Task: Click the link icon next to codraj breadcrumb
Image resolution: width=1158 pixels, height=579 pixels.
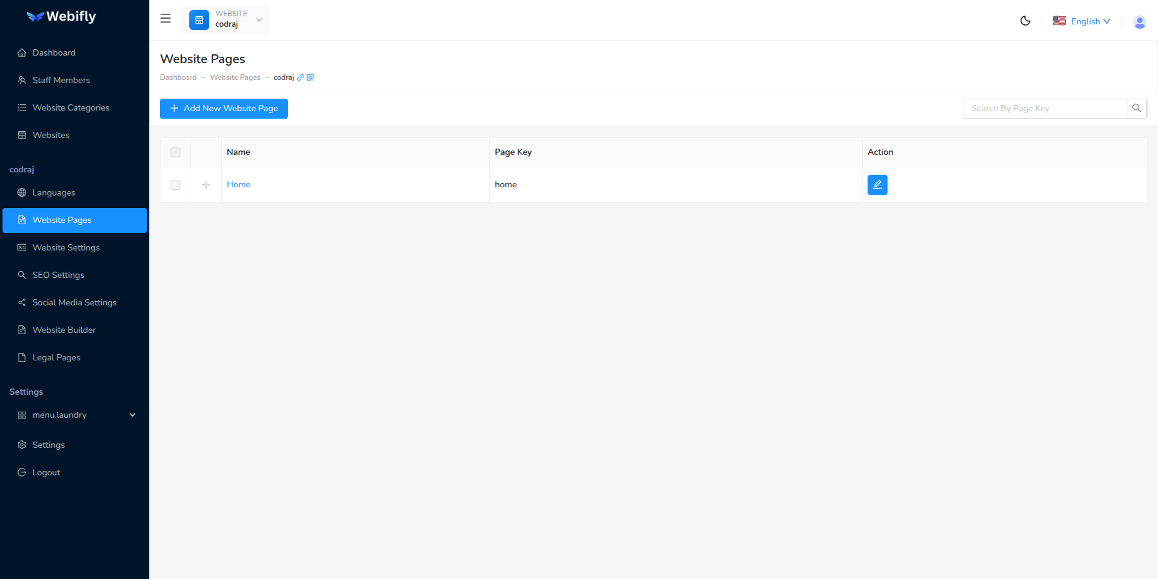Action: pyautogui.click(x=300, y=77)
